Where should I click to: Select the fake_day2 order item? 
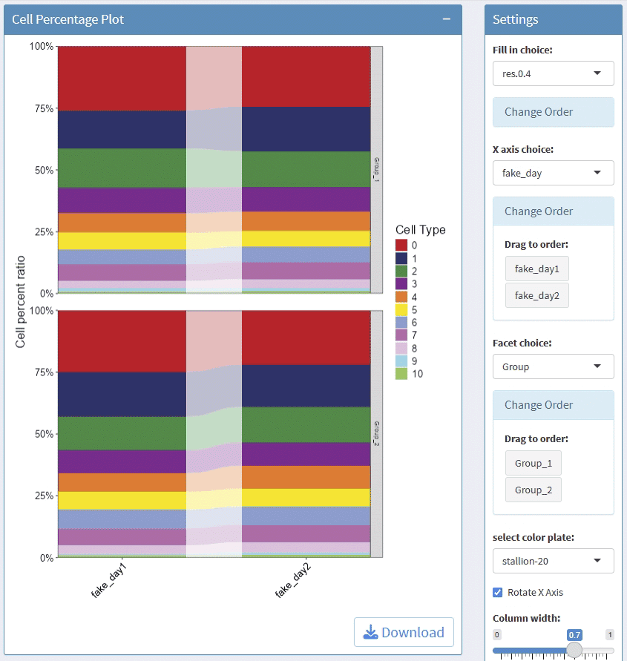(537, 295)
